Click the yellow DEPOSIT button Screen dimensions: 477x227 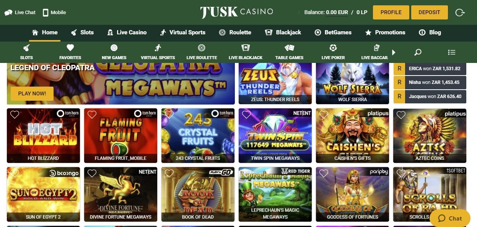tap(429, 12)
